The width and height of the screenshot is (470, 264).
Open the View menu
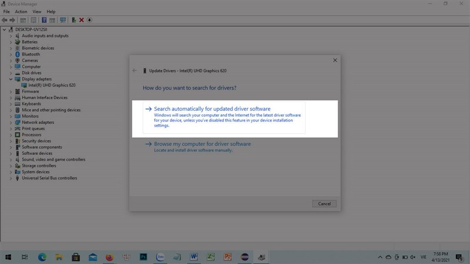(37, 12)
